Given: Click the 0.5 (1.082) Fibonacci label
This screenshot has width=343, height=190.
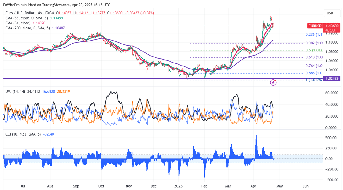Looking at the screenshot, I should [314, 50].
